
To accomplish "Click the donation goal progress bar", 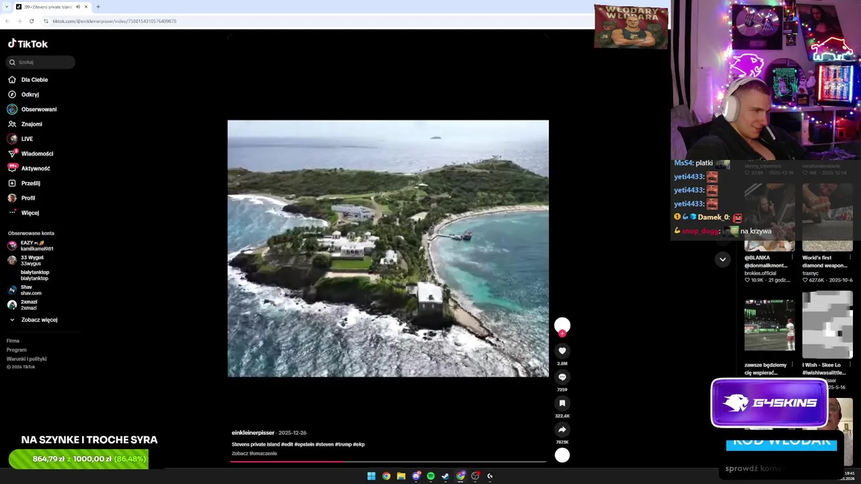I will [x=78, y=459].
